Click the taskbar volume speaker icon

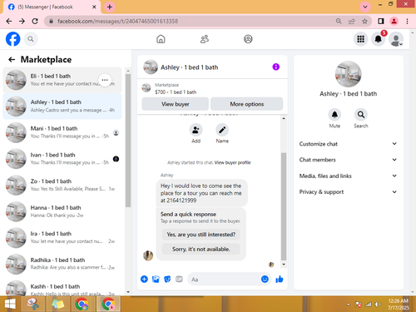click(x=378, y=305)
